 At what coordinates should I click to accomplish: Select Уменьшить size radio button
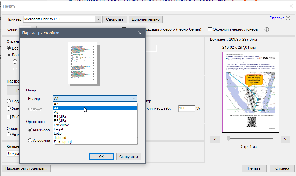(x=8, y=108)
